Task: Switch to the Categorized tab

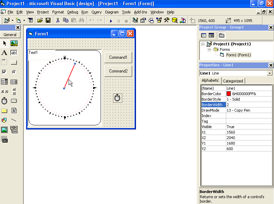Action: pos(233,81)
